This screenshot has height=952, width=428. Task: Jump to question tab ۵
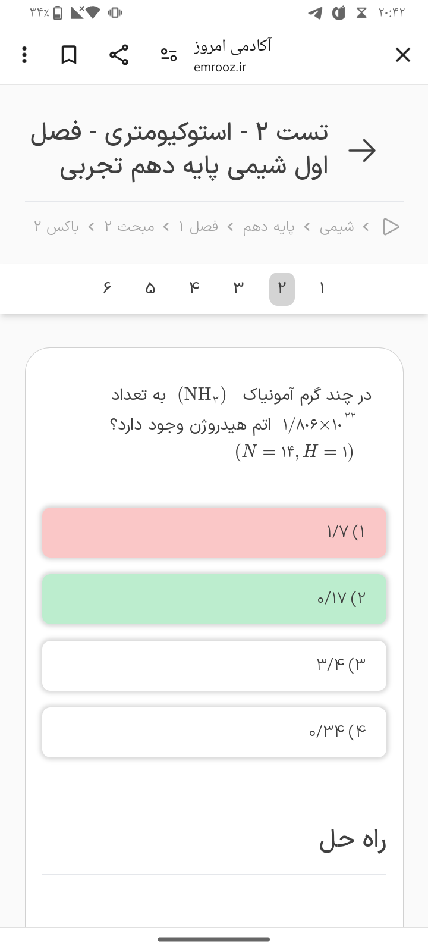150,289
